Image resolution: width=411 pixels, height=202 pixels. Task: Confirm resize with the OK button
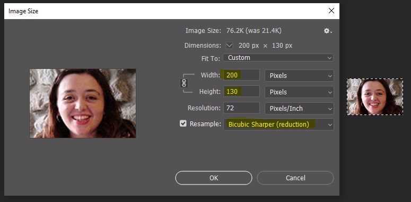click(214, 178)
